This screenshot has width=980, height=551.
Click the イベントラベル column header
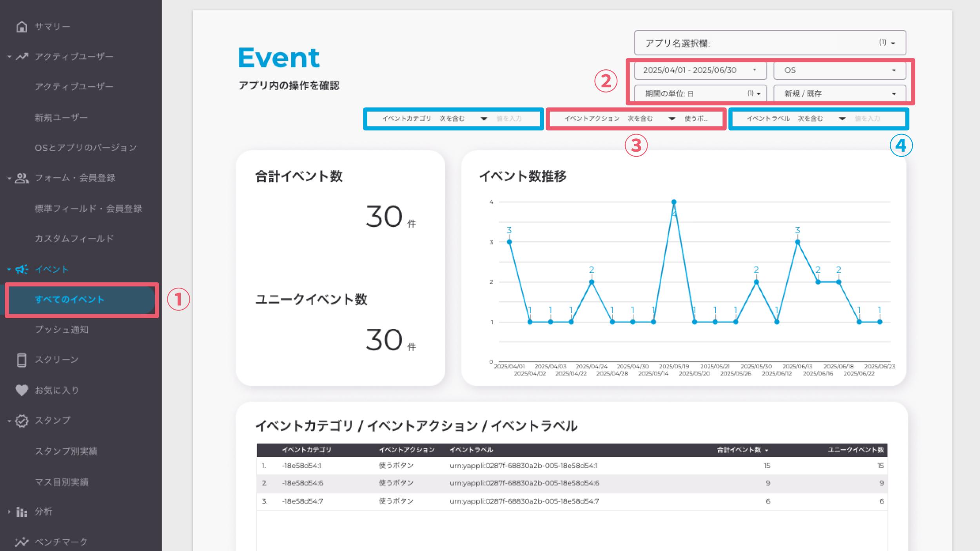pyautogui.click(x=471, y=450)
